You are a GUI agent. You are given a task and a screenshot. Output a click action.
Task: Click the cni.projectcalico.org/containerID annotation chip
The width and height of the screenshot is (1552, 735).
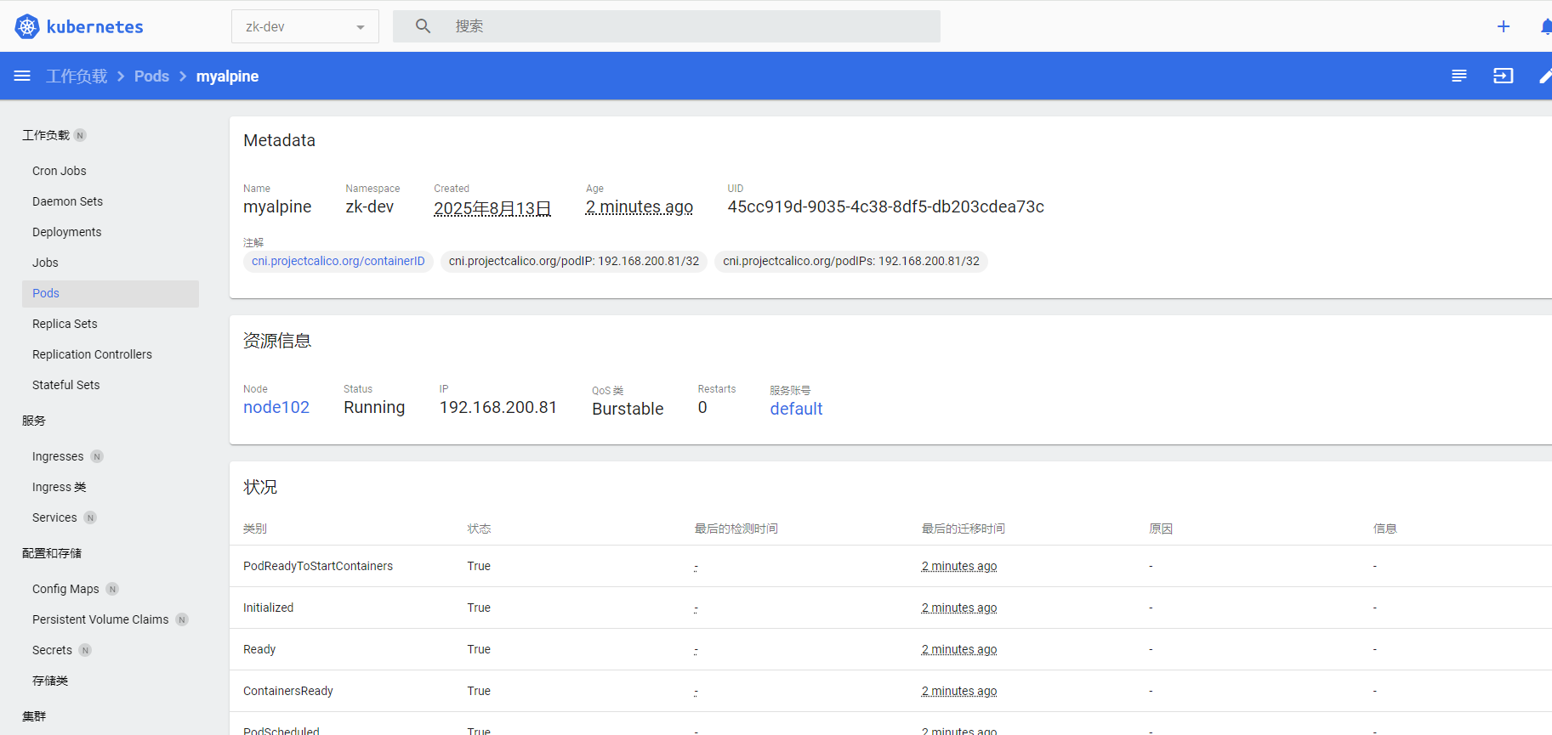pos(338,261)
